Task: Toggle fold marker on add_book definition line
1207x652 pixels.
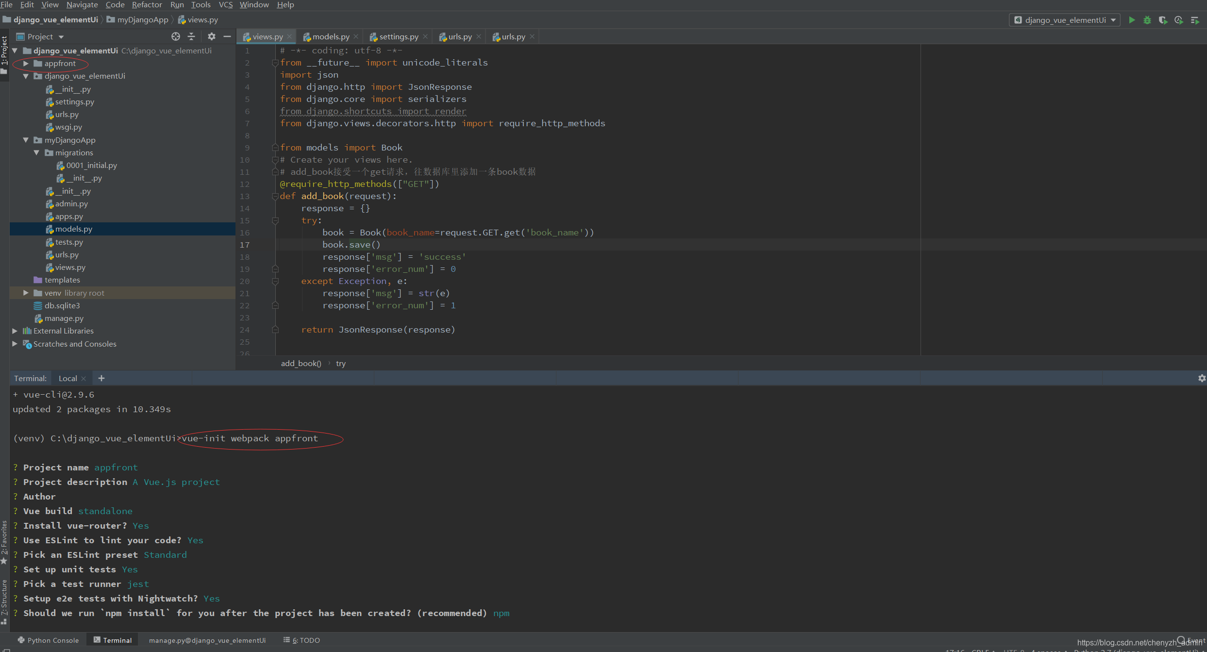Action: [x=275, y=196]
